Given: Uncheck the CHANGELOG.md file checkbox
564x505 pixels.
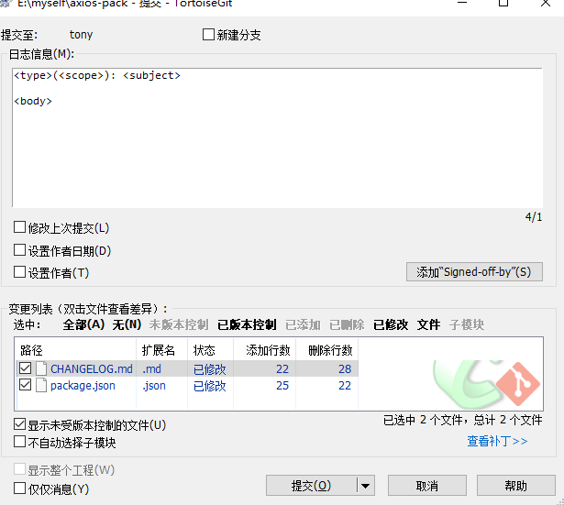Looking at the screenshot, I should 25,368.
